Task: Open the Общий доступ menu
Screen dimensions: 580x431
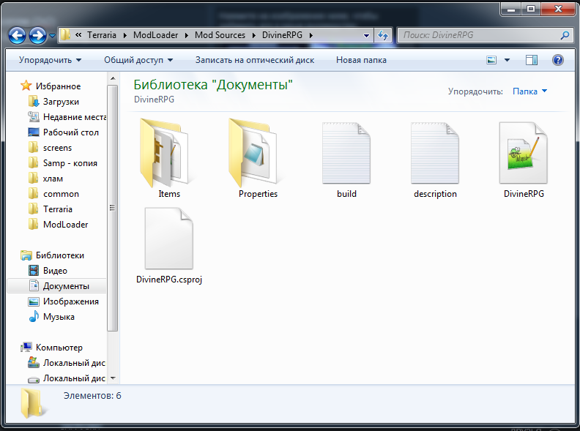Action: [x=138, y=60]
